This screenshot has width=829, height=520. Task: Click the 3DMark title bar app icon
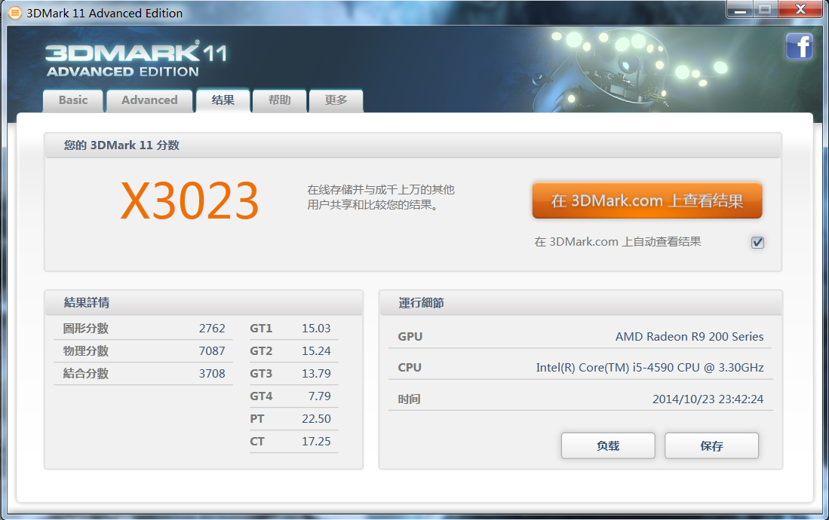pos(15,13)
